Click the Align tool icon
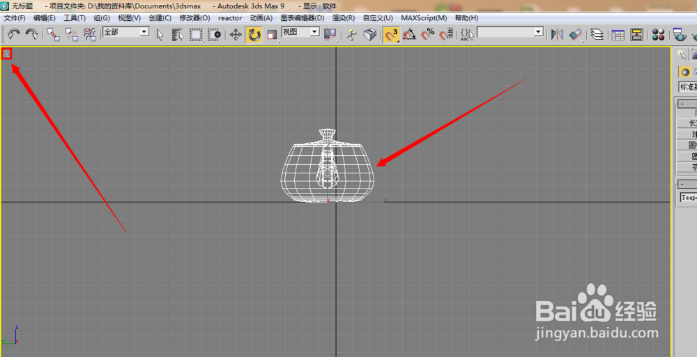The height and width of the screenshot is (357, 697). [x=575, y=34]
